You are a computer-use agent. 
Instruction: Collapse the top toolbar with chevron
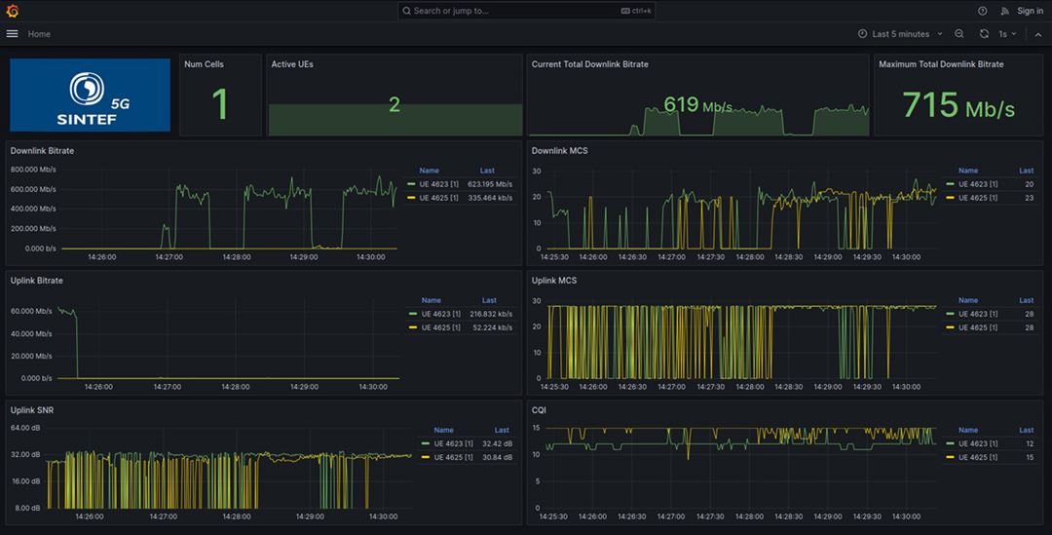coord(1038,34)
